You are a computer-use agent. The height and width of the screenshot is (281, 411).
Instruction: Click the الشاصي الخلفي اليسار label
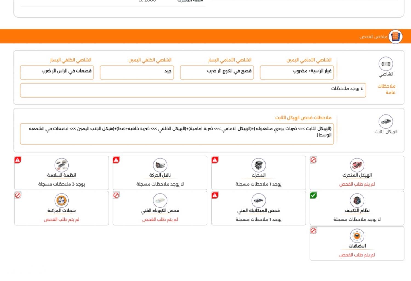(71, 60)
